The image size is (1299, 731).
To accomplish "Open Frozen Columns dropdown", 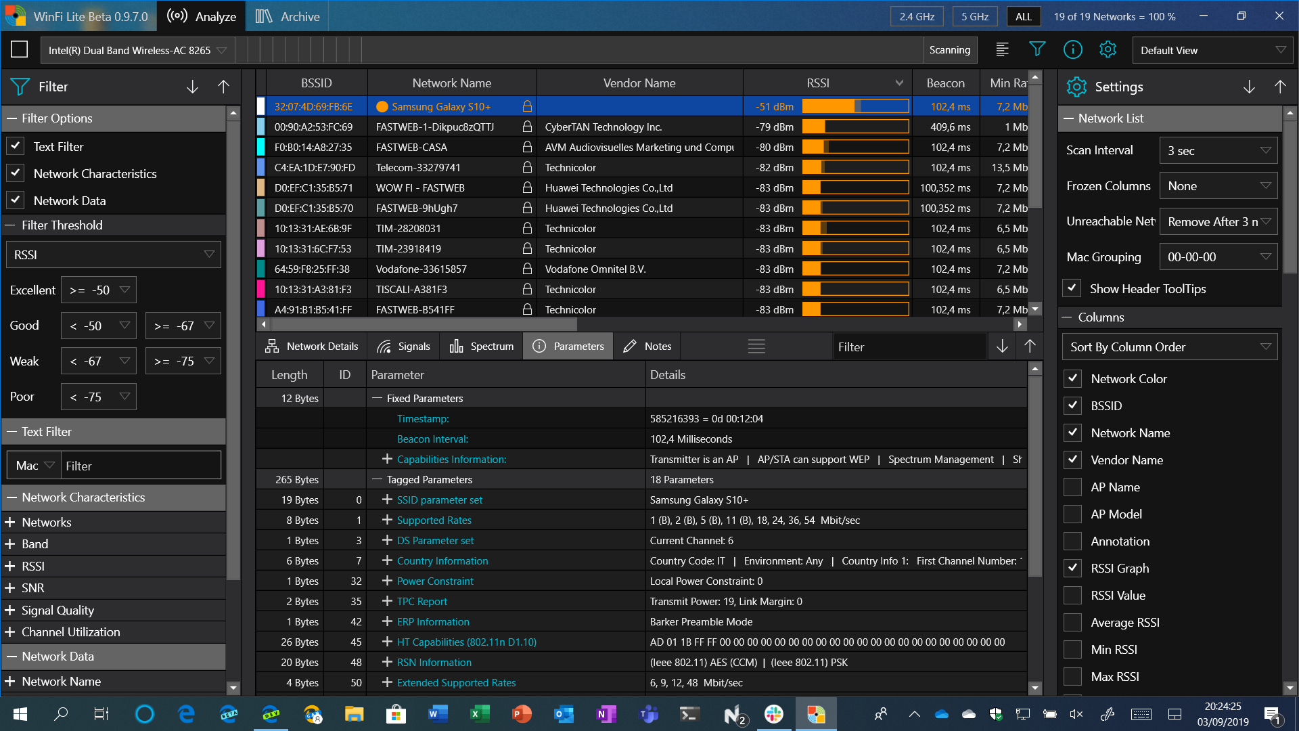I will click(1218, 185).
